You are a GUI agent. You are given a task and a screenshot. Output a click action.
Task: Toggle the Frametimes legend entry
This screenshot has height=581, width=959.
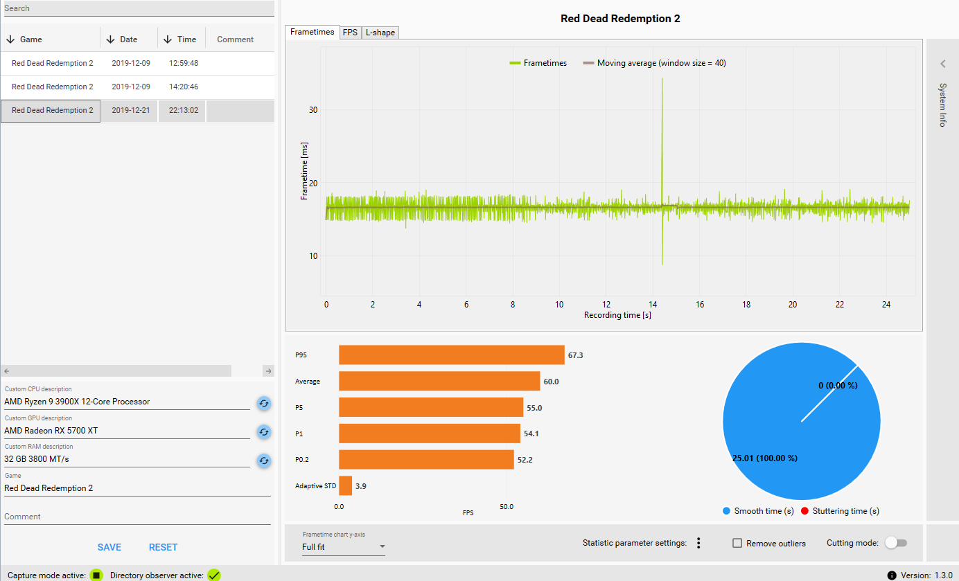click(x=538, y=63)
